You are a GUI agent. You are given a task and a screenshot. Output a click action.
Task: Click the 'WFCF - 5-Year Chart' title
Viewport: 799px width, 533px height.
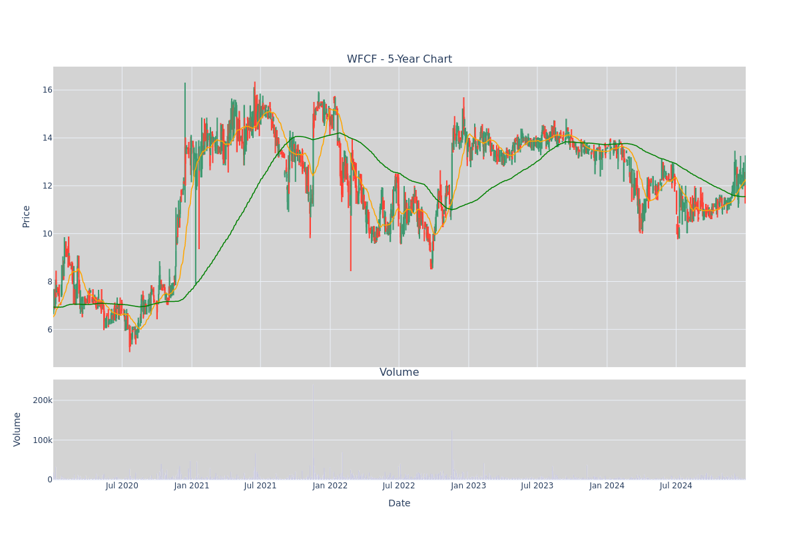(400, 59)
